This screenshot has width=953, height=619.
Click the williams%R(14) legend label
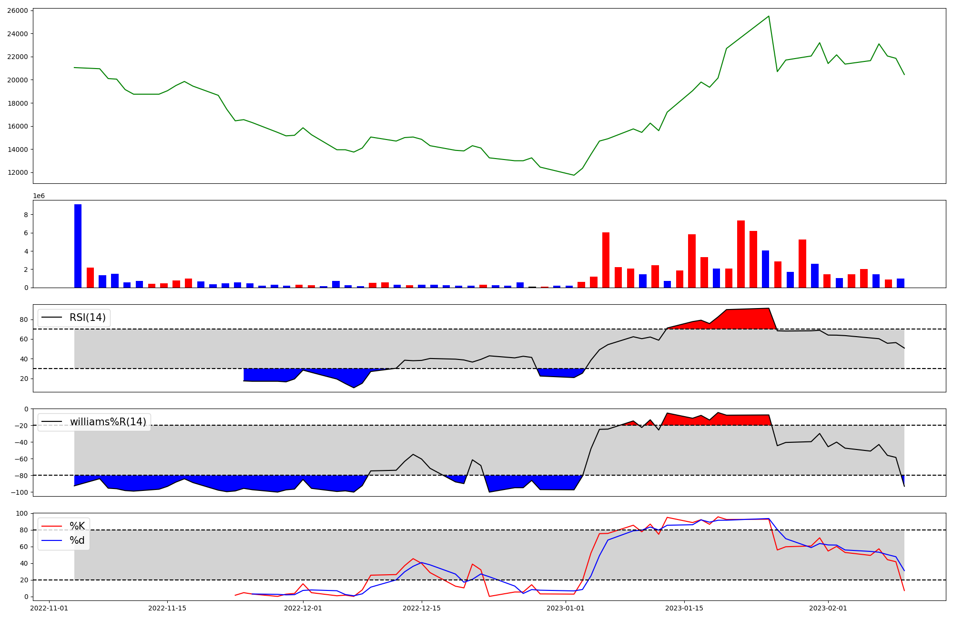(108, 422)
